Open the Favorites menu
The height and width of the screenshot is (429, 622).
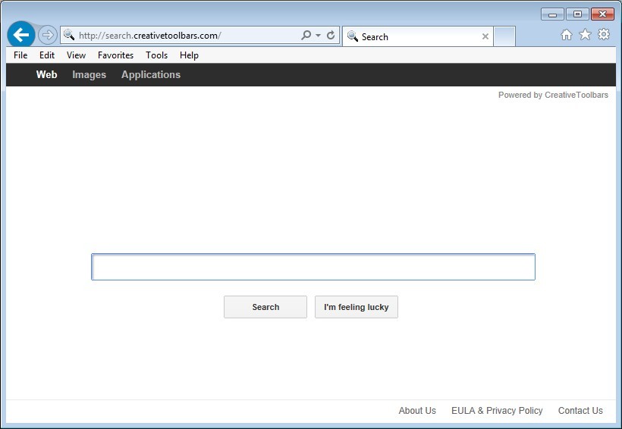[115, 55]
